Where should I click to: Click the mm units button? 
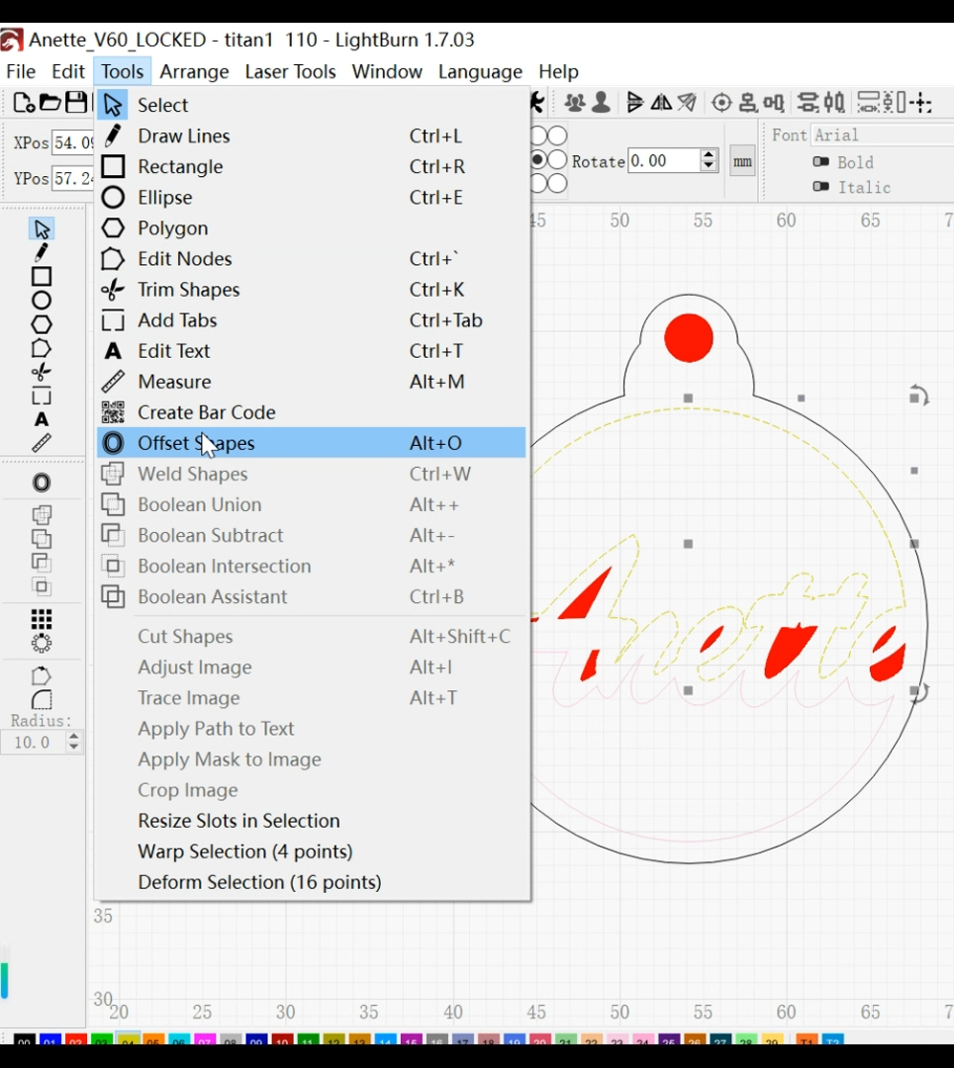tap(742, 162)
